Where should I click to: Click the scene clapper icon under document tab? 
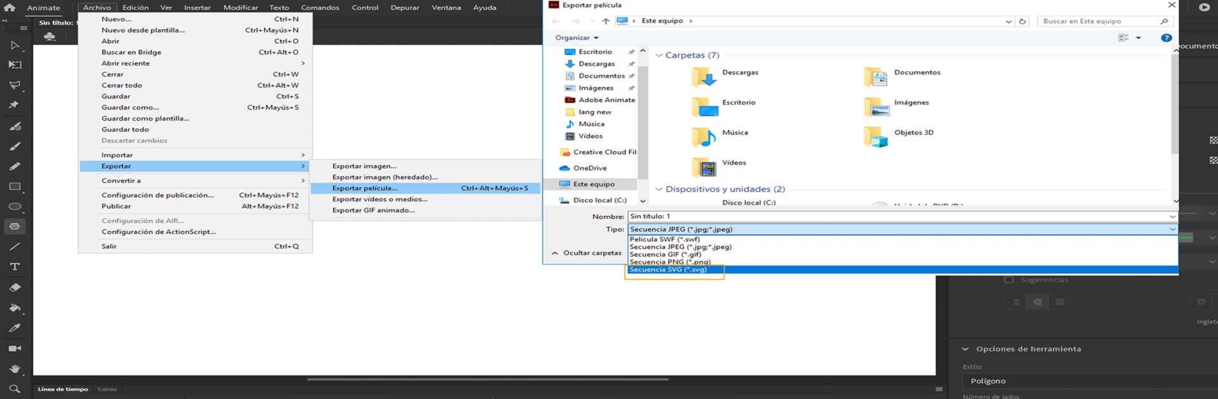49,37
